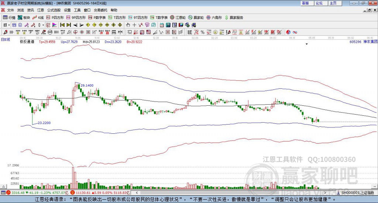The height and width of the screenshot is (203, 378).
Task: Click the red-blue yin-yang icon
Action: click(288, 32)
